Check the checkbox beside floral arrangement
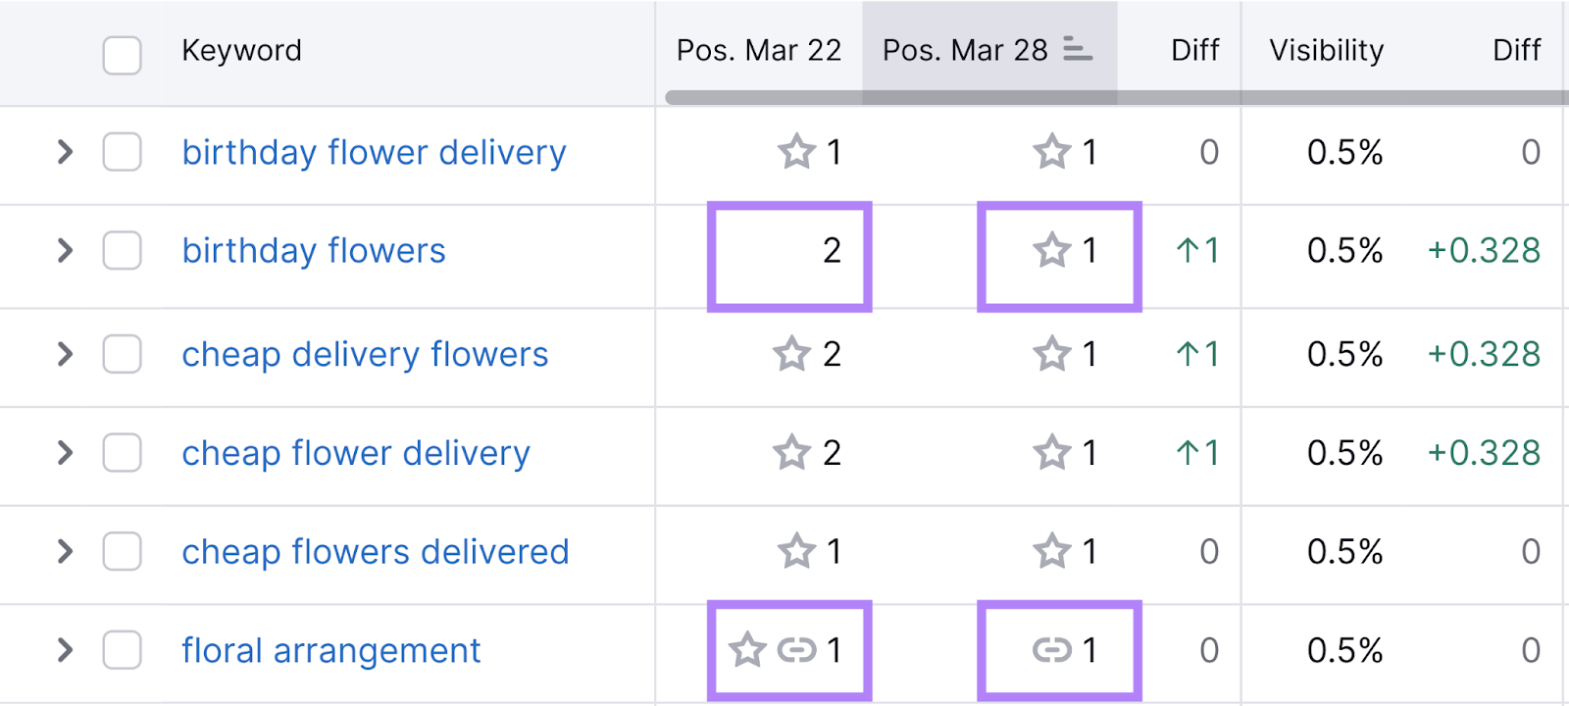 coord(122,649)
